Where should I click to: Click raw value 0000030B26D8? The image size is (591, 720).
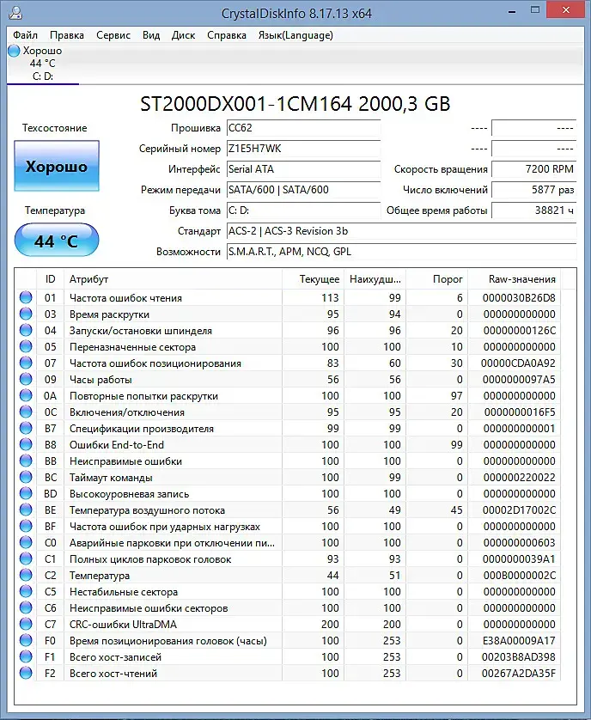(519, 298)
